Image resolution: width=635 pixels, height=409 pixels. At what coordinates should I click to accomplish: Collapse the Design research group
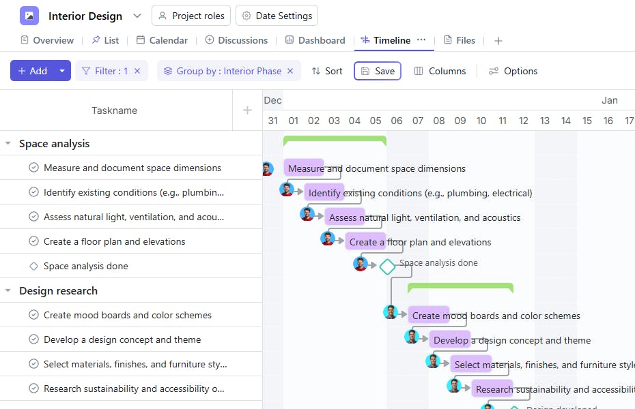(8, 290)
